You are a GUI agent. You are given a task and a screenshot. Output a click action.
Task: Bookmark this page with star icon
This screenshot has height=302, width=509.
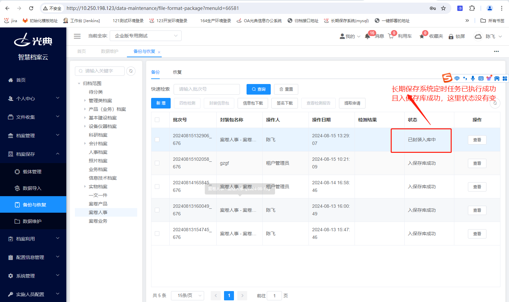(x=443, y=8)
